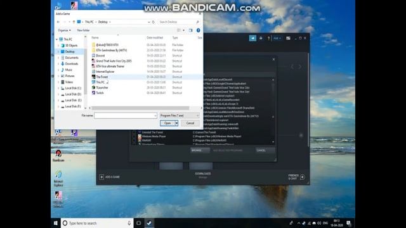
Task: Click scroll-down arrow of Steam program list
Action: point(273,142)
